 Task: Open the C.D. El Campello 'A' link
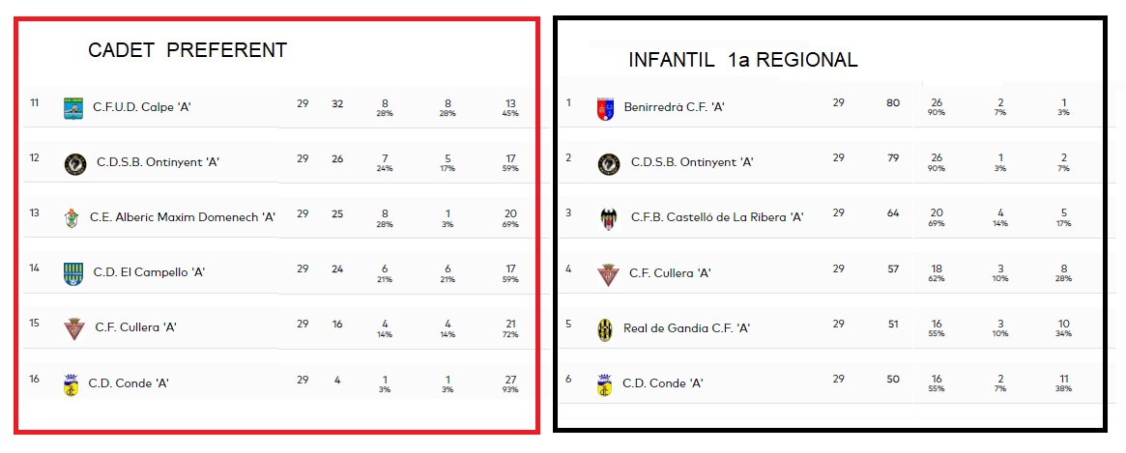[150, 272]
